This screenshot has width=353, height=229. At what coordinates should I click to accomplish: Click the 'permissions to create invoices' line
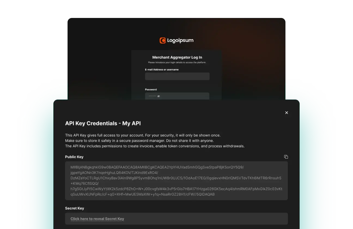tap(155, 146)
